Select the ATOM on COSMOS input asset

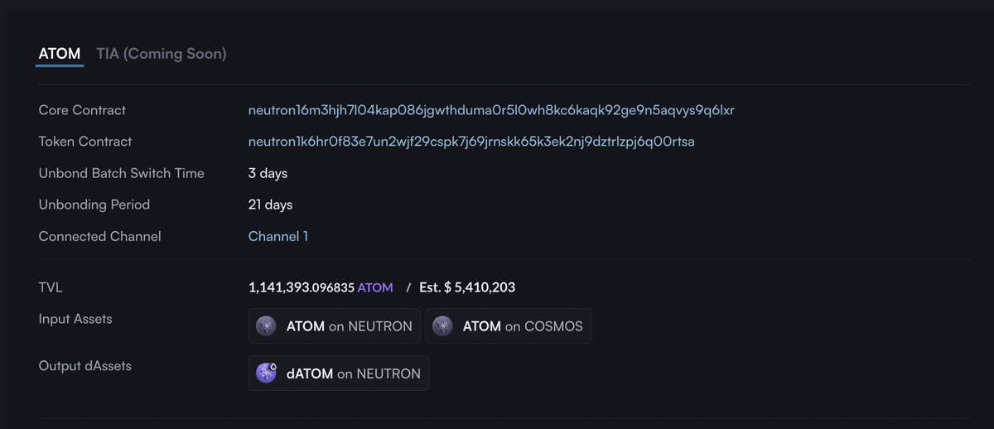(x=509, y=326)
